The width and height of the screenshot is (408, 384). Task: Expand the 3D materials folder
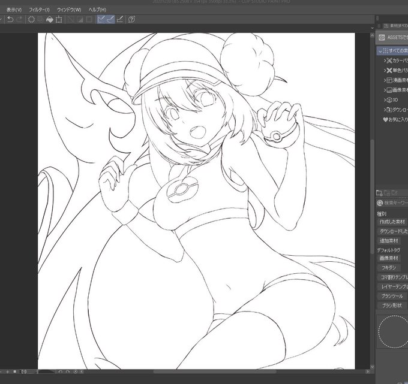click(x=385, y=100)
